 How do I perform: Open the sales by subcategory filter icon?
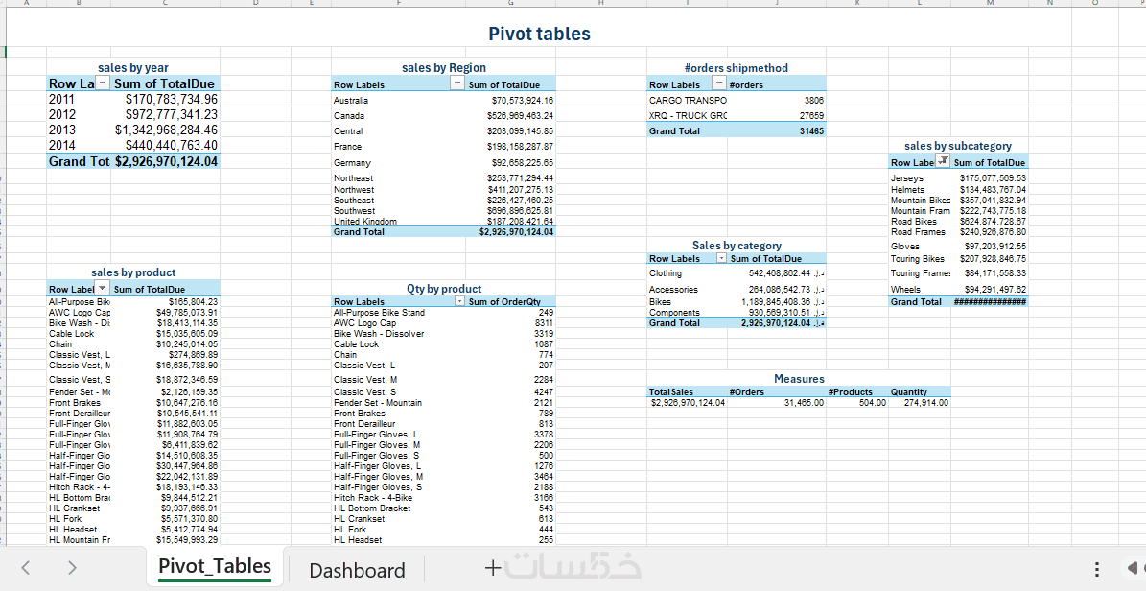[x=944, y=161]
